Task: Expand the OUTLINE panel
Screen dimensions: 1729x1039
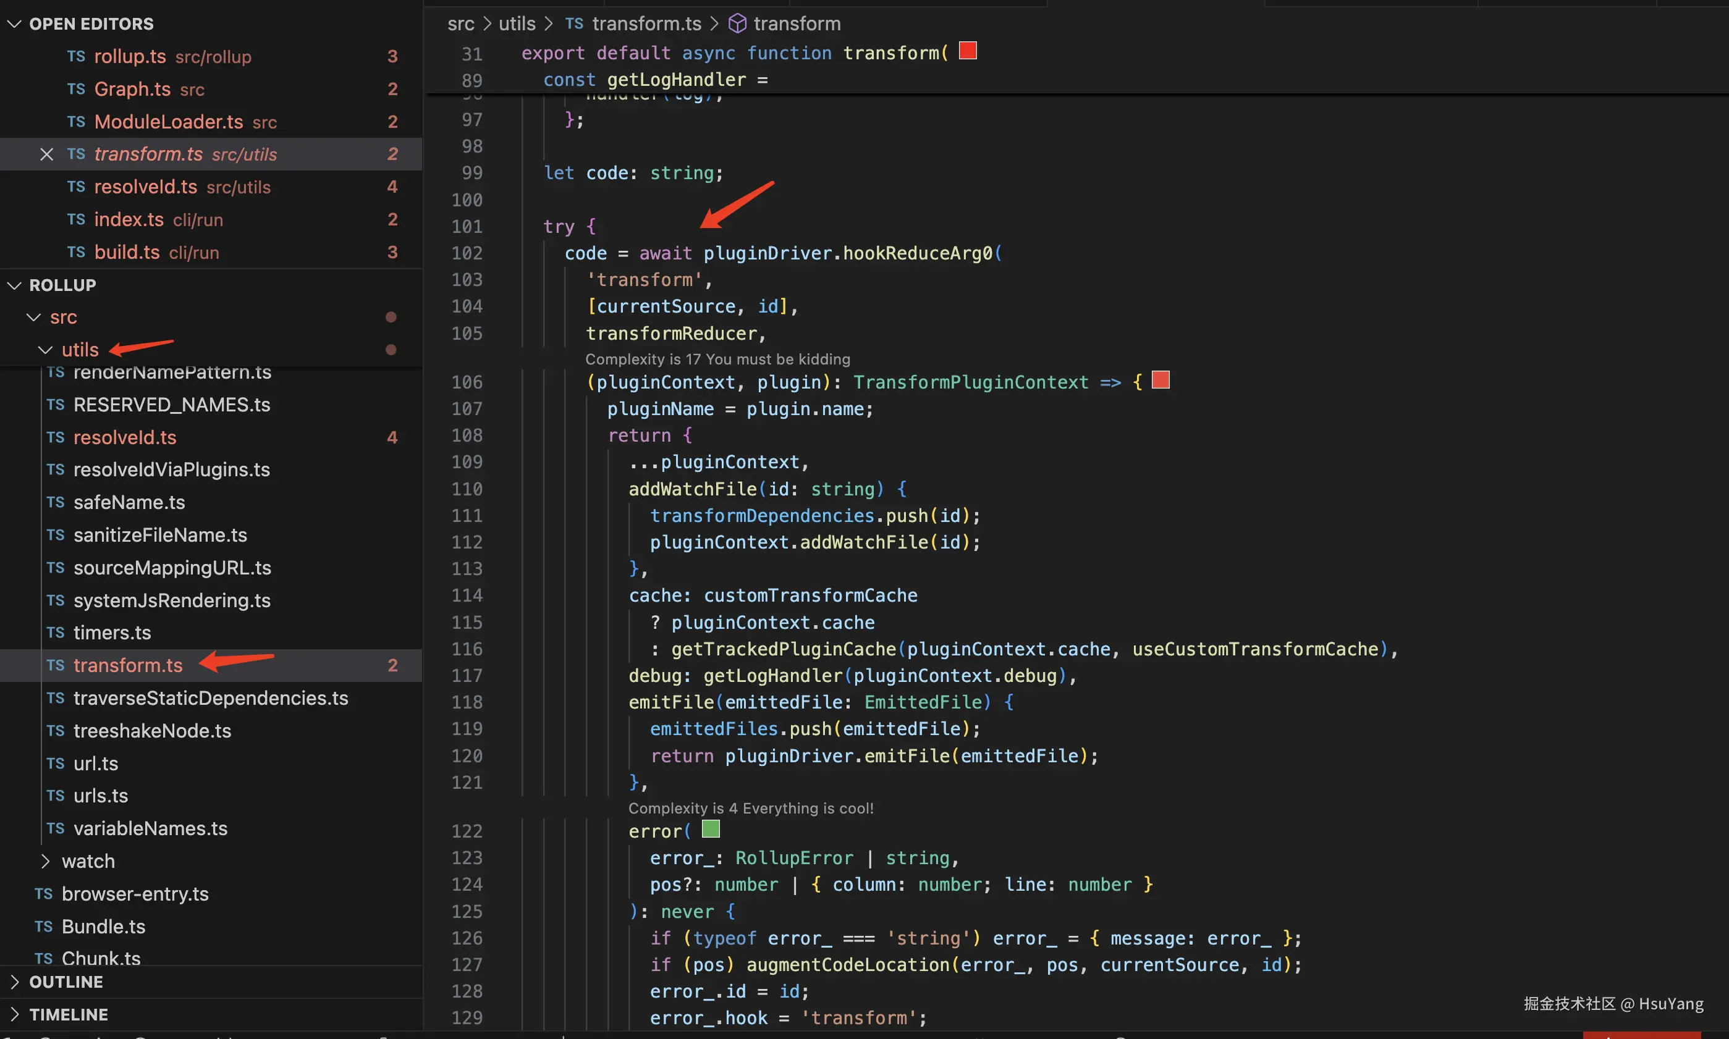Action: [x=14, y=982]
